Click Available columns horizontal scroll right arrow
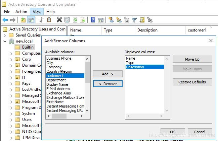Image resolution: width=218 pixels, height=141 pixels. tap(82, 116)
